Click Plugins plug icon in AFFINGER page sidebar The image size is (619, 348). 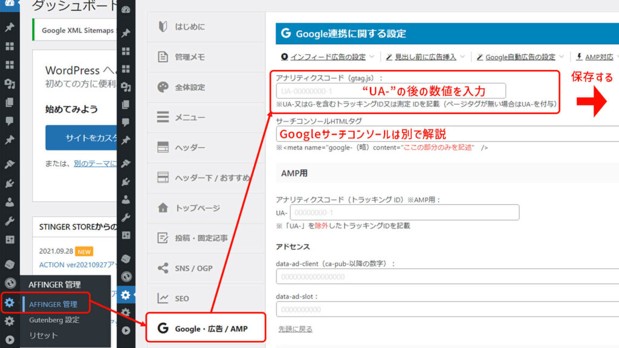(x=126, y=181)
